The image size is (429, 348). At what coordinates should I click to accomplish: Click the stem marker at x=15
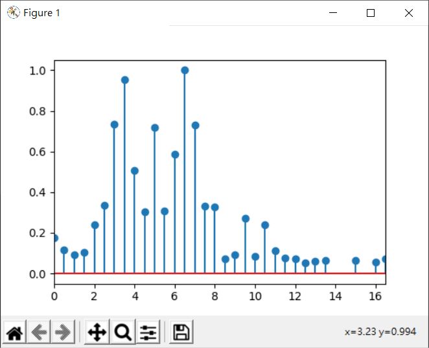pyautogui.click(x=356, y=261)
